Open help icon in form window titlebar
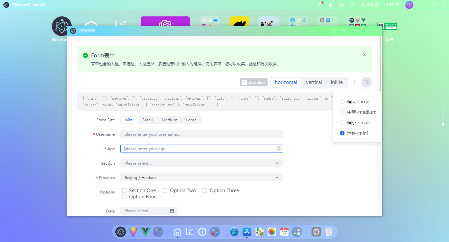This screenshot has width=449, height=242. [x=334, y=31]
